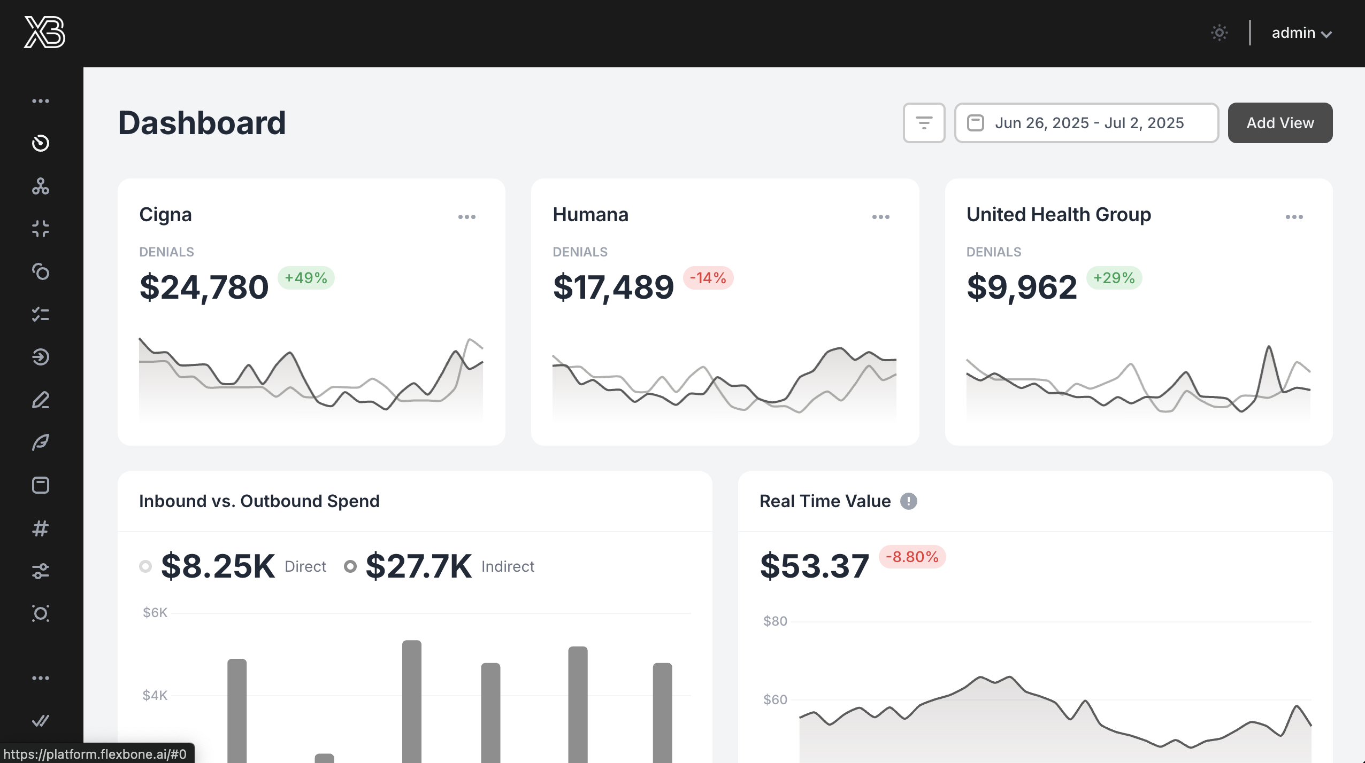This screenshot has width=1365, height=763.
Task: Click the $53.37 real time value
Action: 815,566
